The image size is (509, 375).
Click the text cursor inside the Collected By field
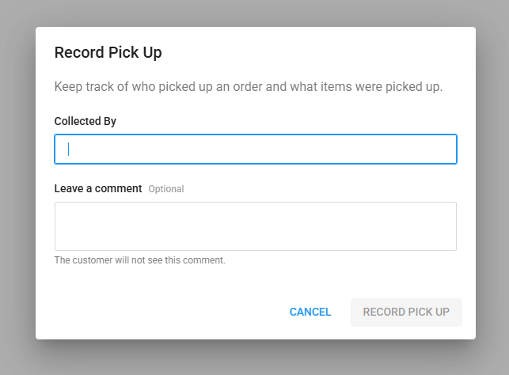pyautogui.click(x=69, y=149)
